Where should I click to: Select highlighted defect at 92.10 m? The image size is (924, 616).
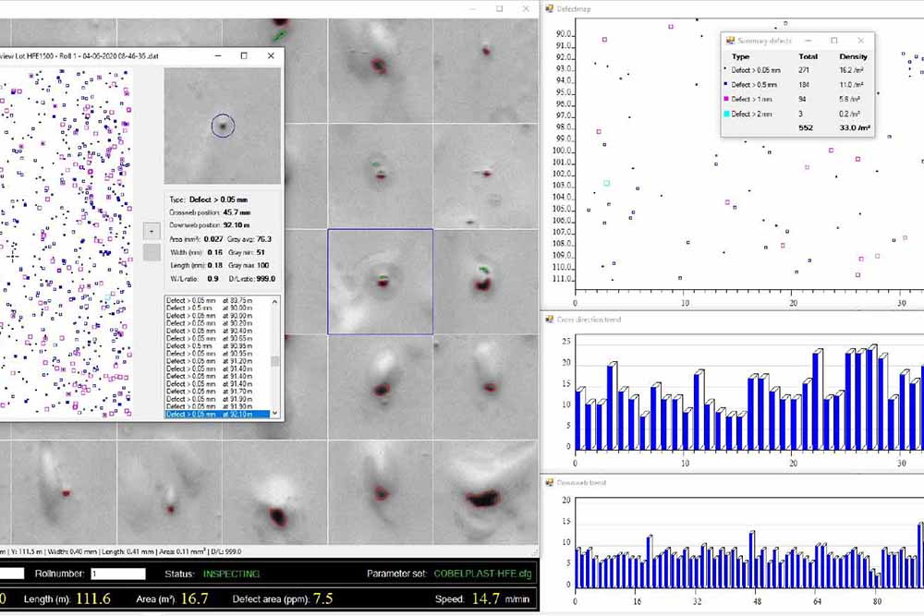(x=216, y=415)
